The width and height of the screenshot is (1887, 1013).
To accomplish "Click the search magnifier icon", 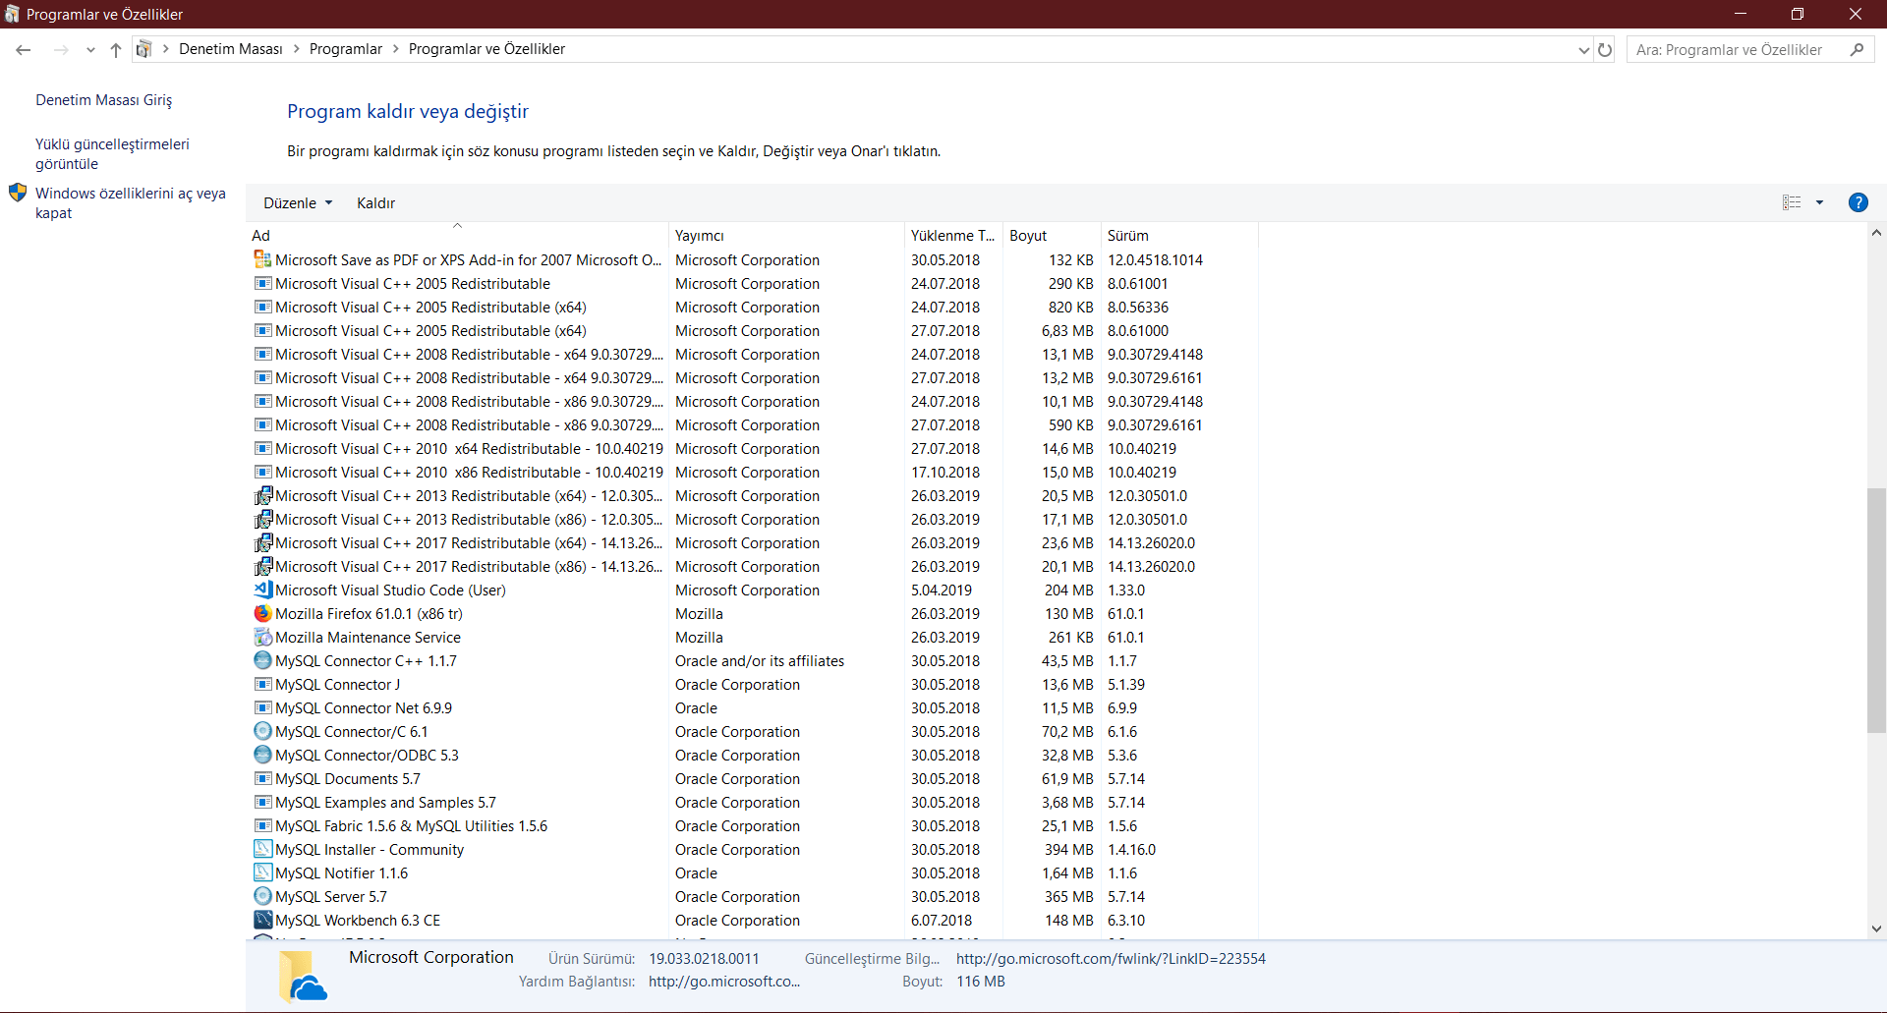I will pos(1857,49).
